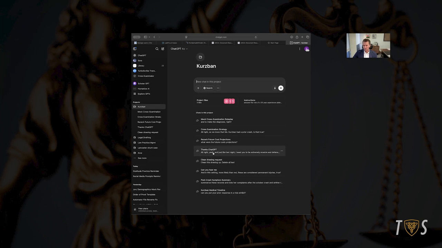Show Safari tab overview icon
The image size is (442, 248).
(x=308, y=37)
